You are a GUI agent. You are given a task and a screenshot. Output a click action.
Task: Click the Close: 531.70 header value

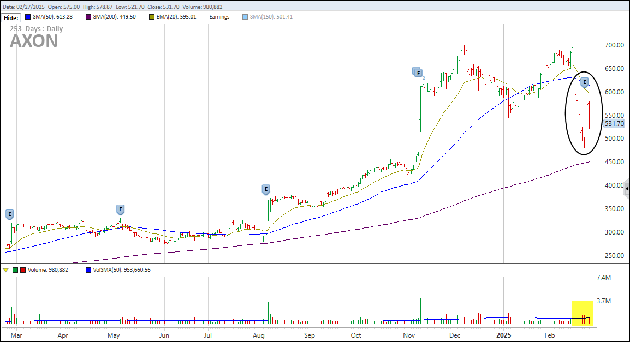(164, 7)
